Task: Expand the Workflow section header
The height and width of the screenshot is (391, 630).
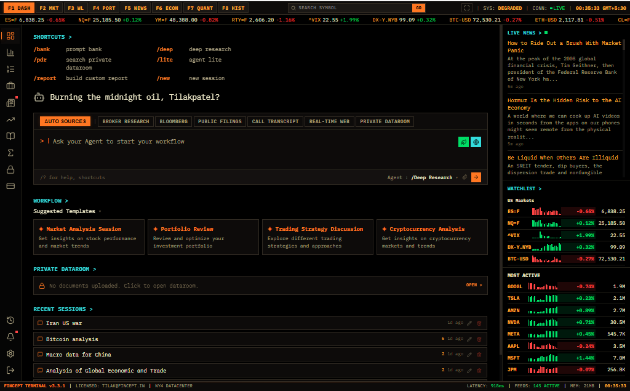Action: click(50, 201)
